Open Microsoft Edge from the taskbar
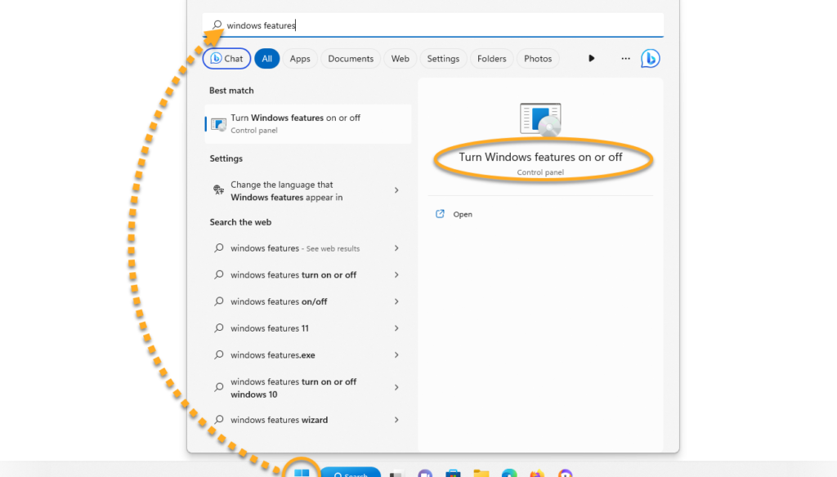 [509, 473]
